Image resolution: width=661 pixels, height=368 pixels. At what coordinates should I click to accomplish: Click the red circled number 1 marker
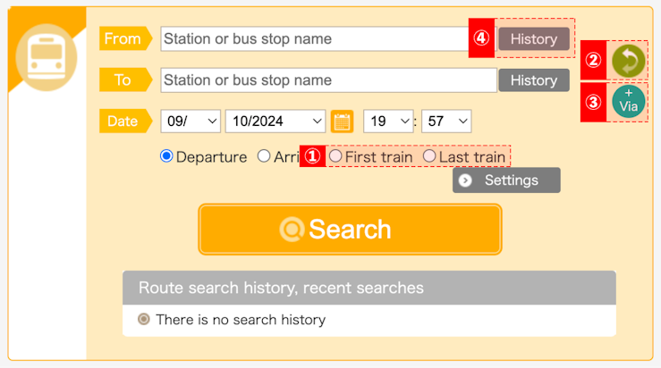coord(312,156)
